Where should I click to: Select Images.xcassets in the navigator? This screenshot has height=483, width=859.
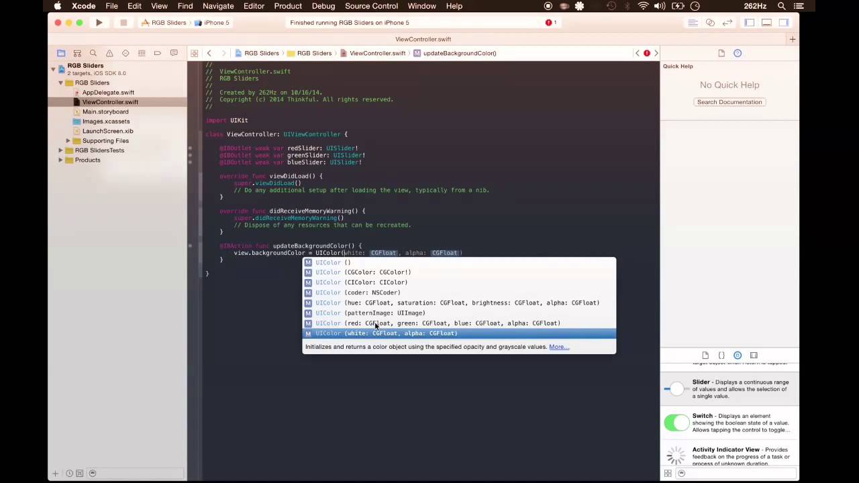tap(106, 121)
